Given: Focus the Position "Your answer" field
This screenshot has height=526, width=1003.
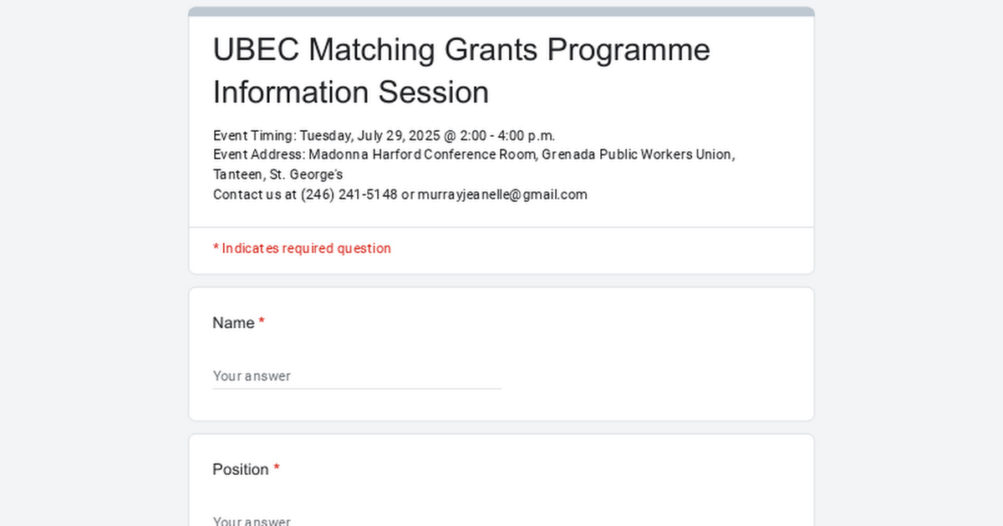Looking at the screenshot, I should pos(357,519).
